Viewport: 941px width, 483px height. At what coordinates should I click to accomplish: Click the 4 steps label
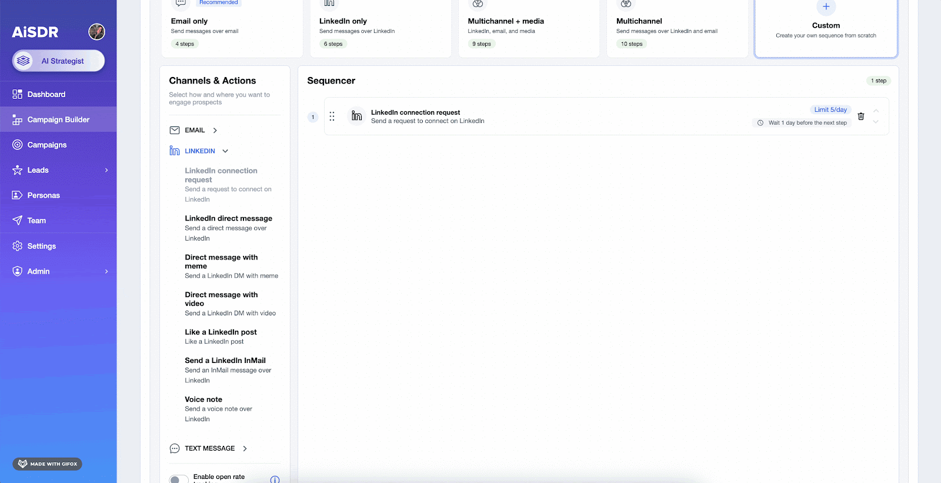[x=185, y=44]
